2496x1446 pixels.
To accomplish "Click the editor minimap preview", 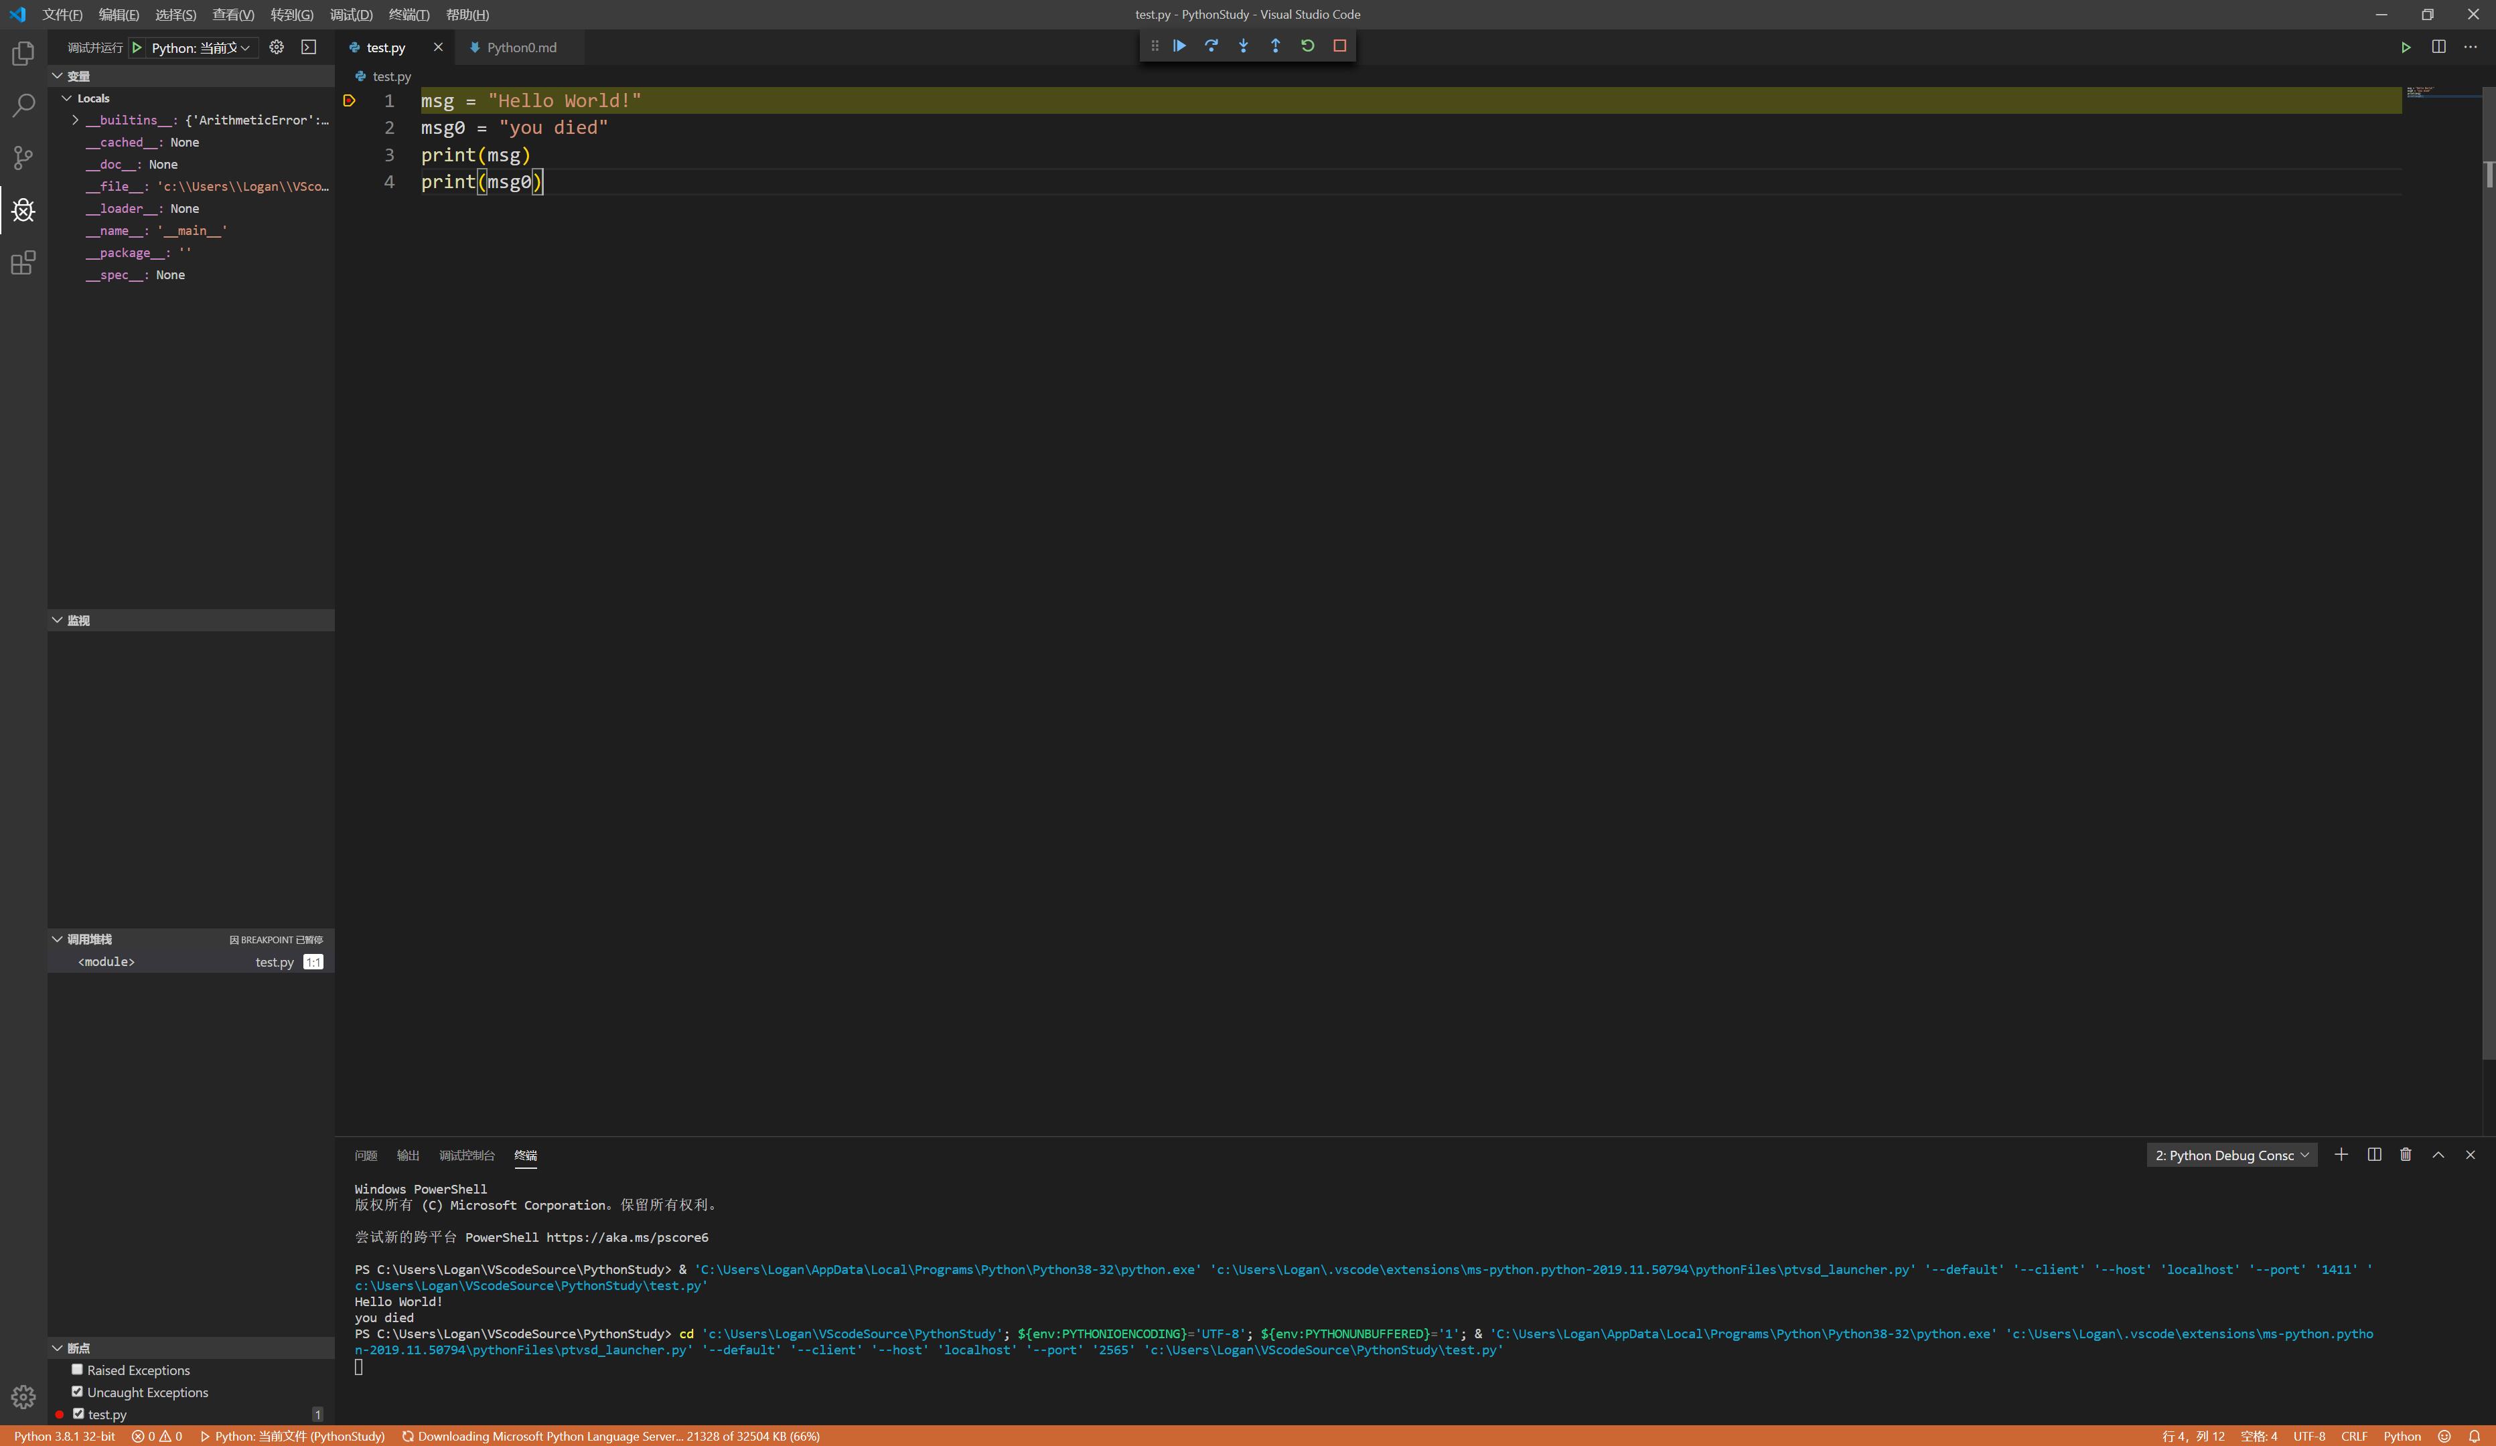I will click(2423, 92).
